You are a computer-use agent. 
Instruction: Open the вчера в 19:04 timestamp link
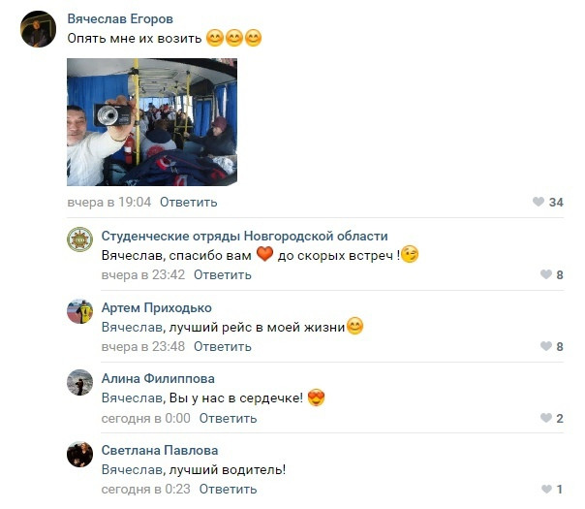[108, 202]
